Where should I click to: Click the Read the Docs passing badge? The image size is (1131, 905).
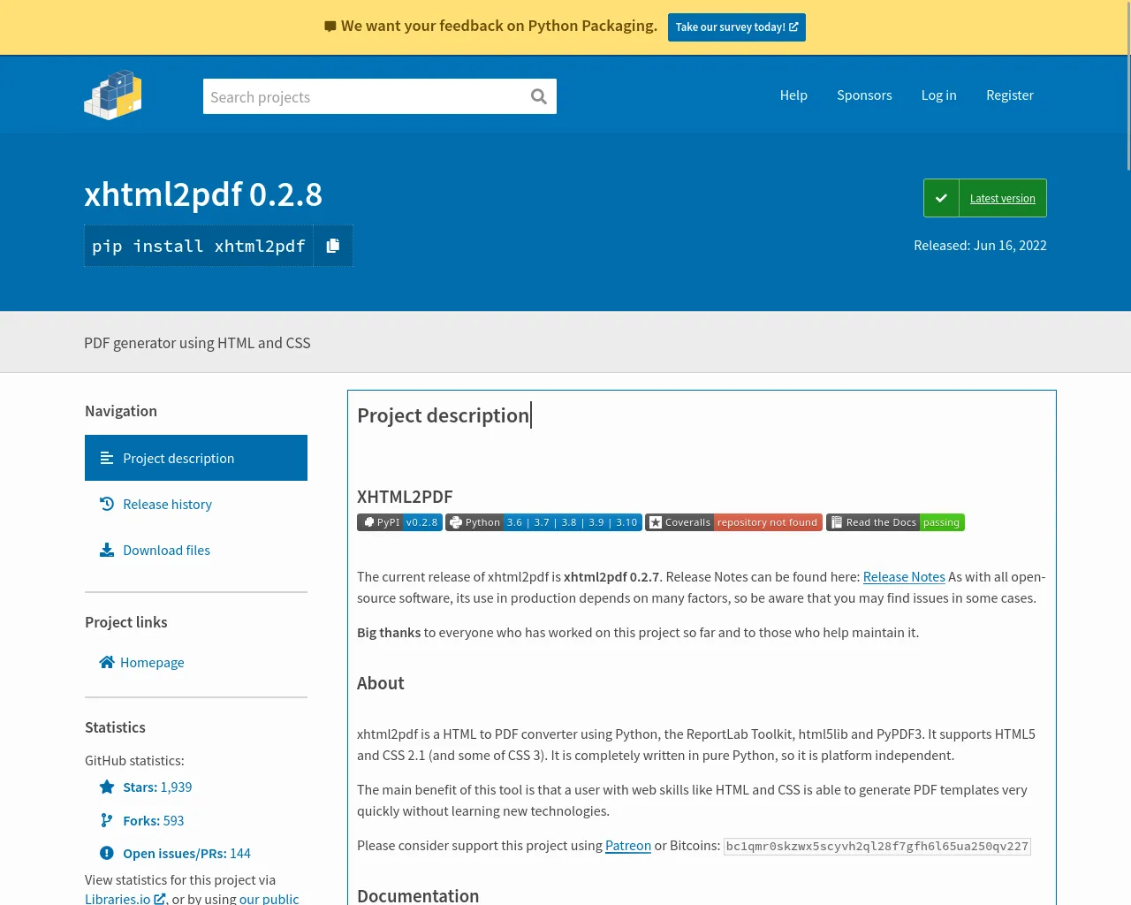click(x=895, y=522)
